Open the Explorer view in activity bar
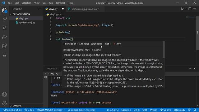199x112 pixels. 4,10
